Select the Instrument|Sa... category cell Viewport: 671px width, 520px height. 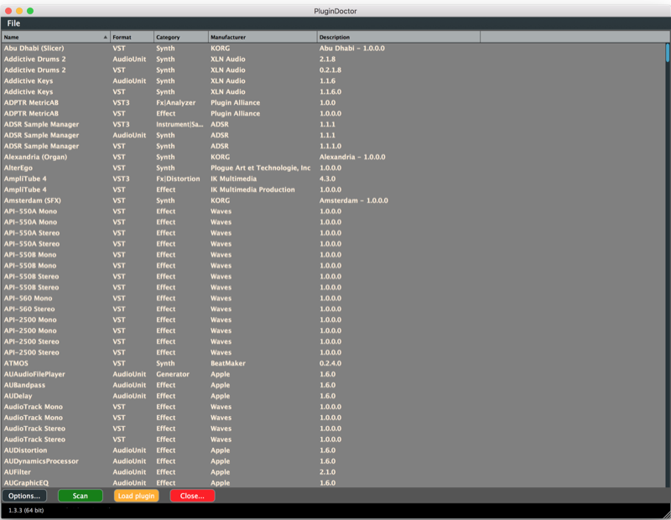[x=179, y=124]
